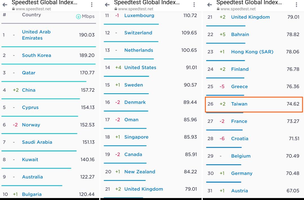Viewport: 304px width, 200px height.
Task: Open the United Arab Emirates link
Action: tap(36, 35)
